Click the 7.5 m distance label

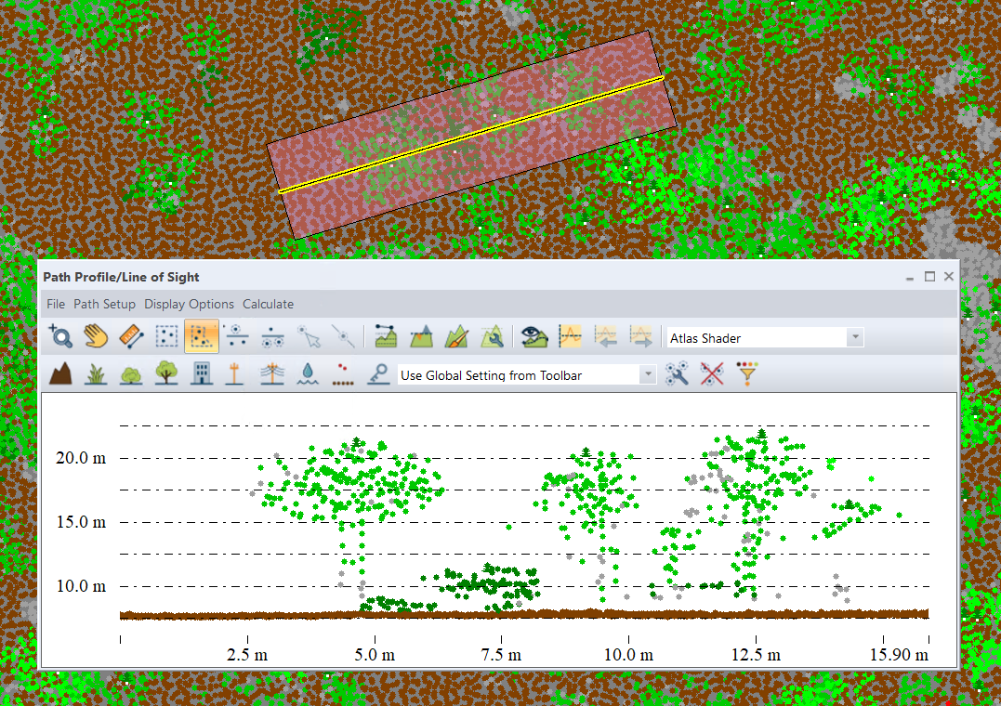[501, 655]
